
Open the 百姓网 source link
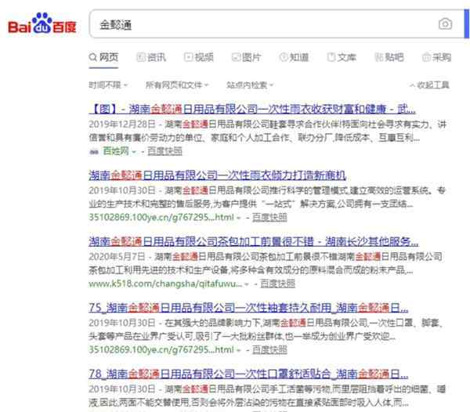[x=116, y=151]
